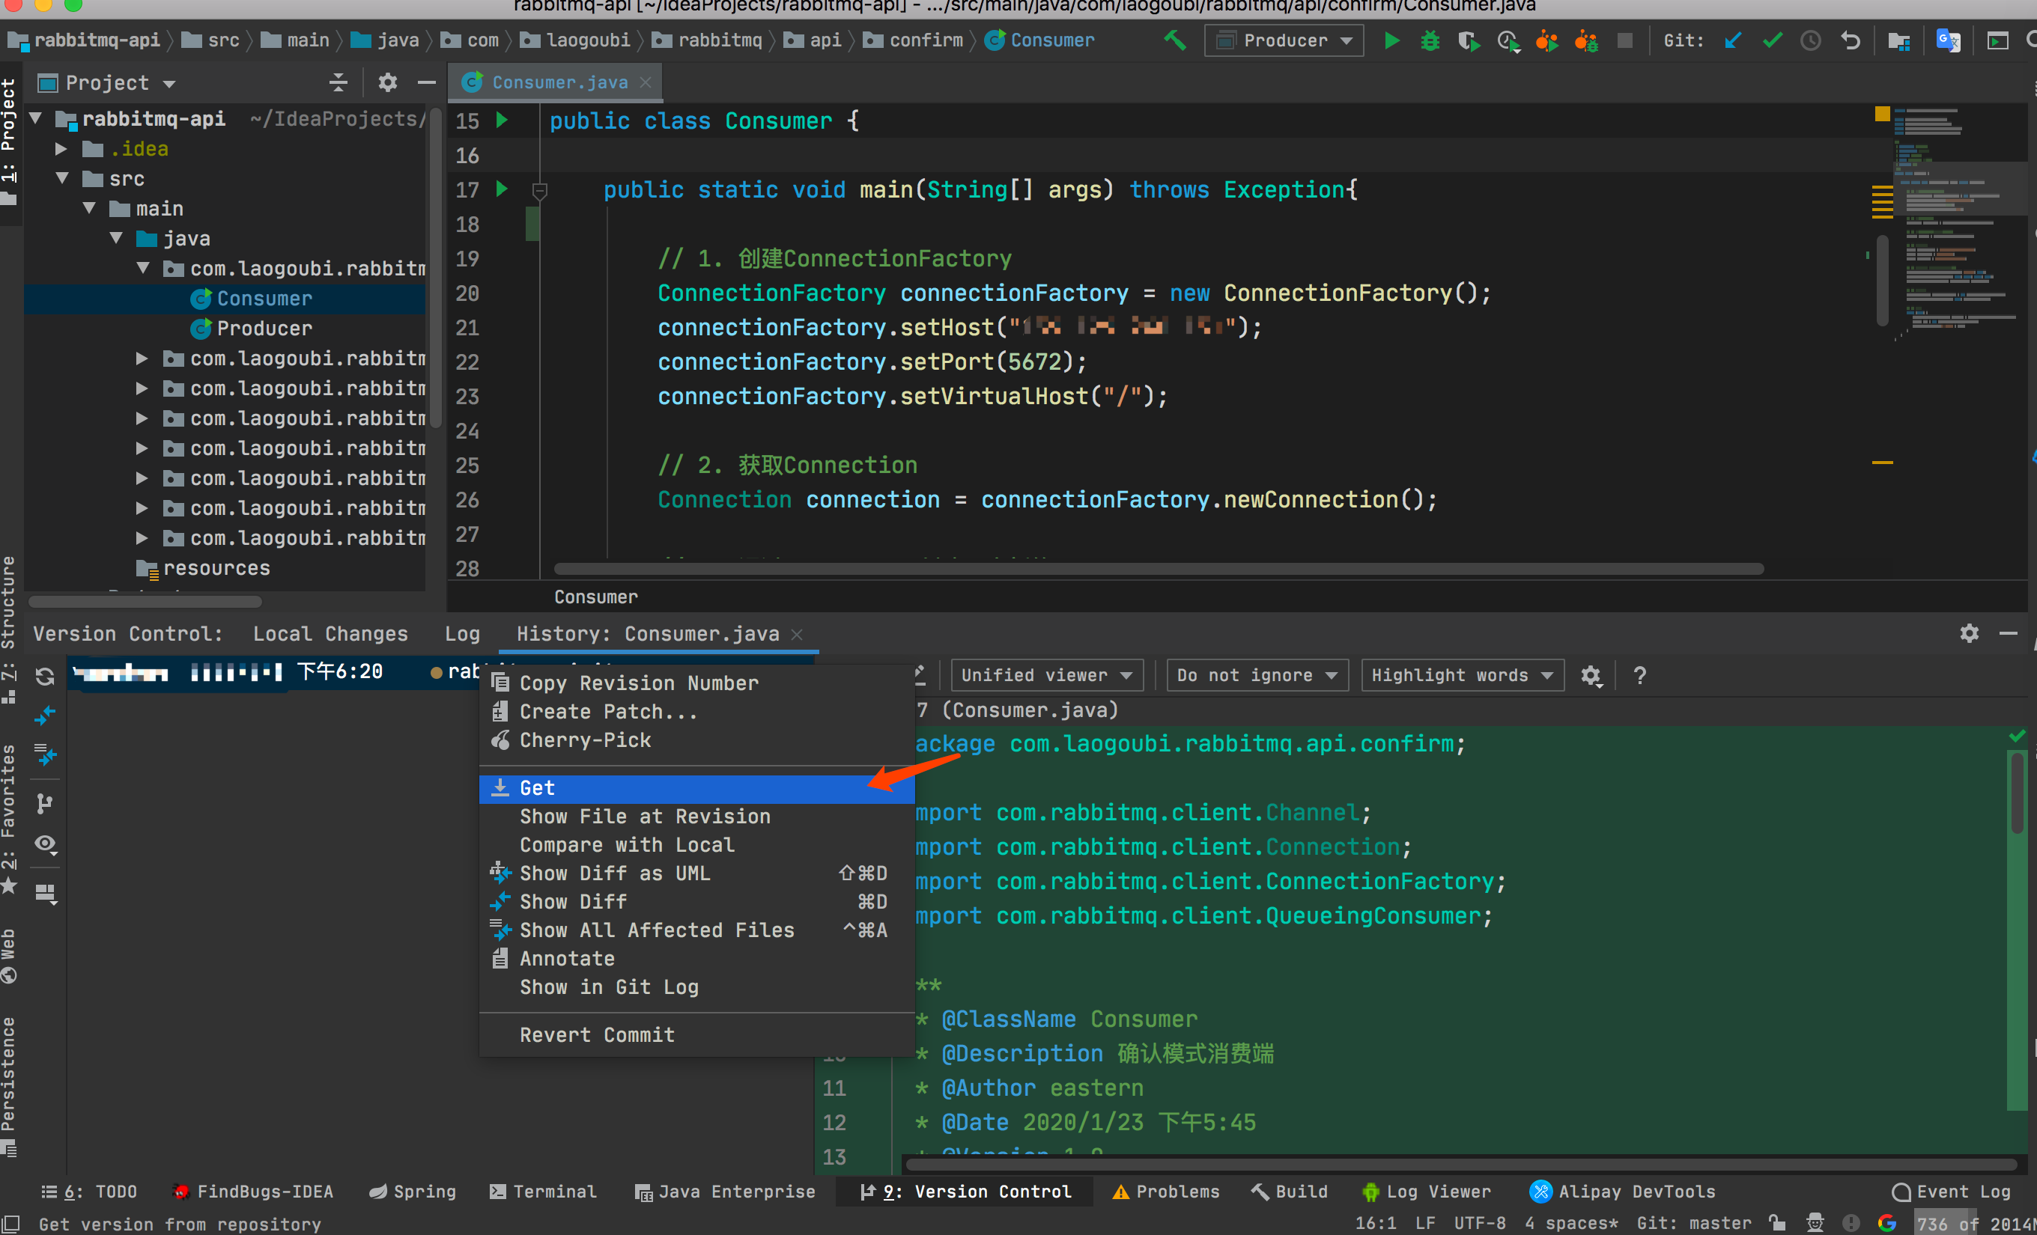Open Project tool window settings gear
The image size is (2037, 1235).
(387, 82)
